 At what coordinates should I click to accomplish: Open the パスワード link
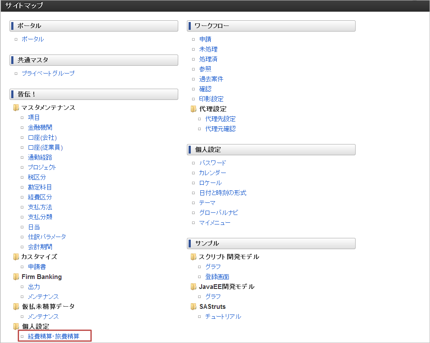213,163
